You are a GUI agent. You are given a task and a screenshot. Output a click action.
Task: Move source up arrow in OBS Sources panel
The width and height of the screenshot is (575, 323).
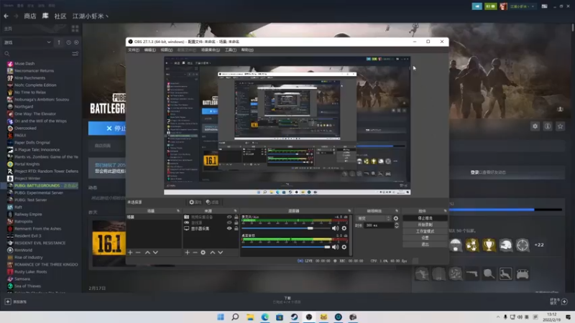[212, 253]
